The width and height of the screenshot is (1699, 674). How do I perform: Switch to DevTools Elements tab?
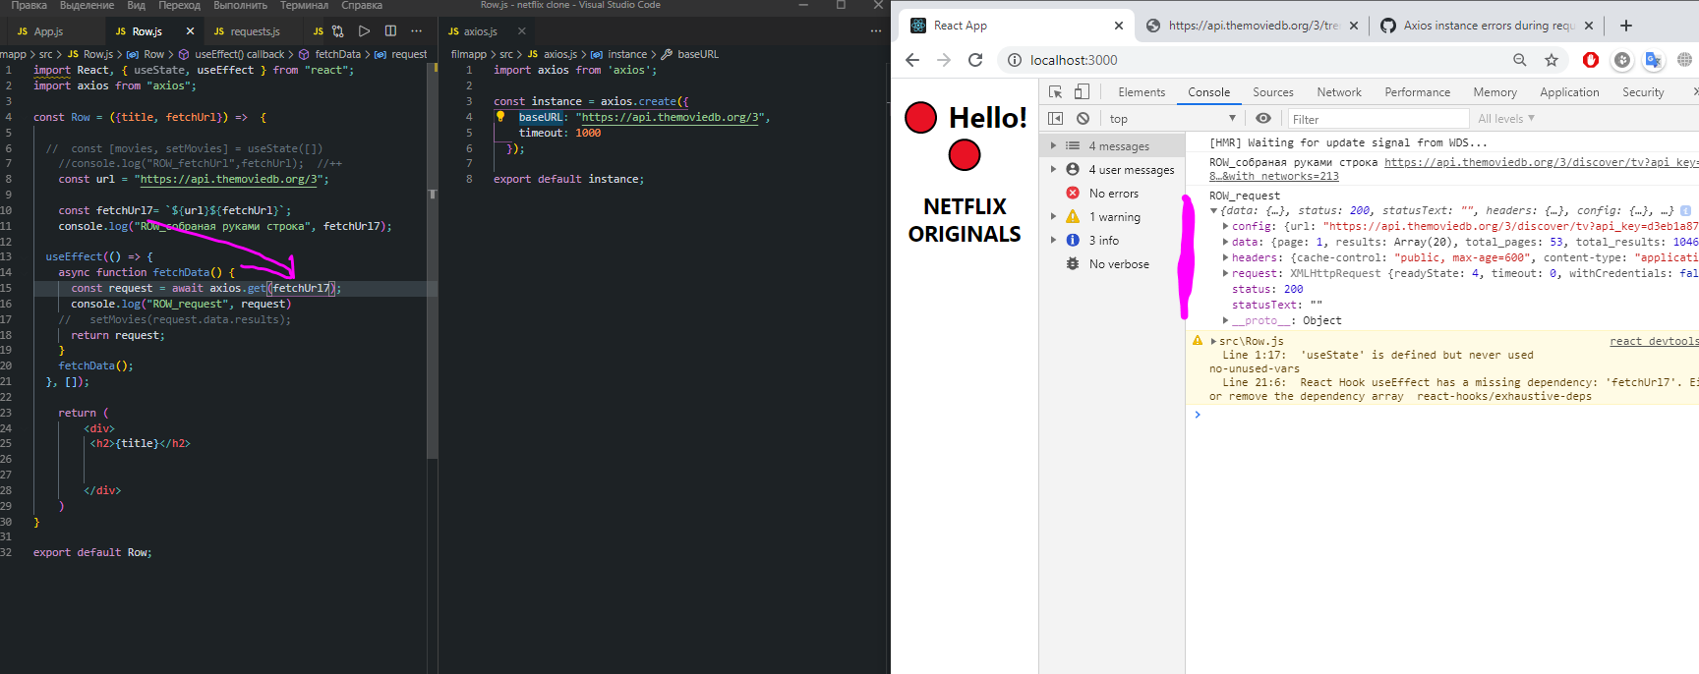(x=1142, y=92)
